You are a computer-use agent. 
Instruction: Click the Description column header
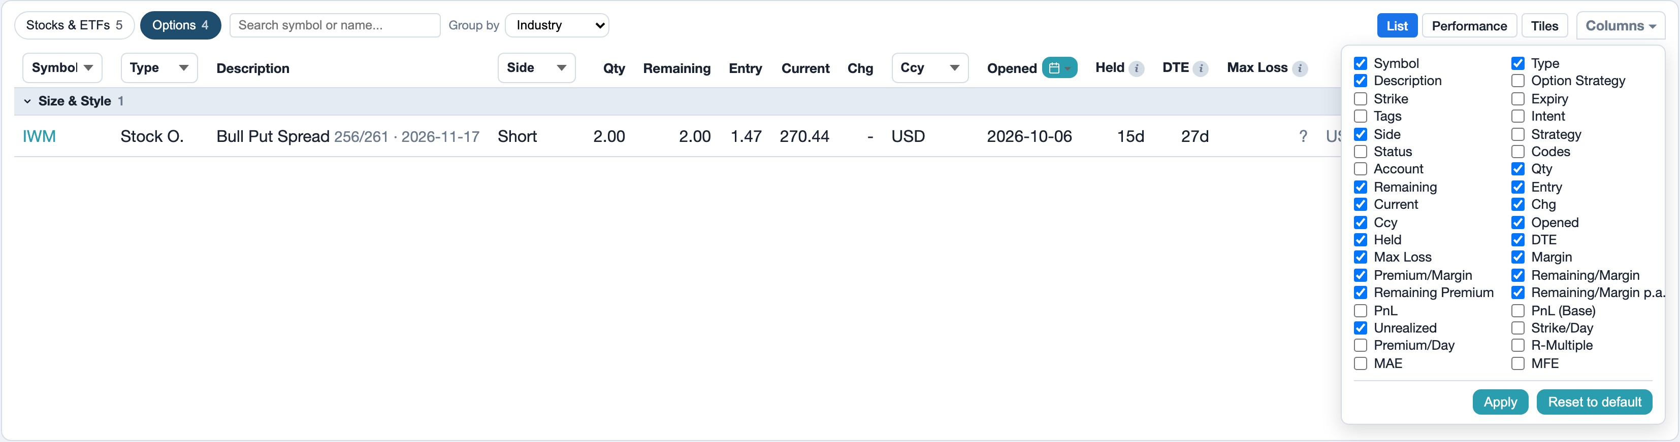click(252, 68)
